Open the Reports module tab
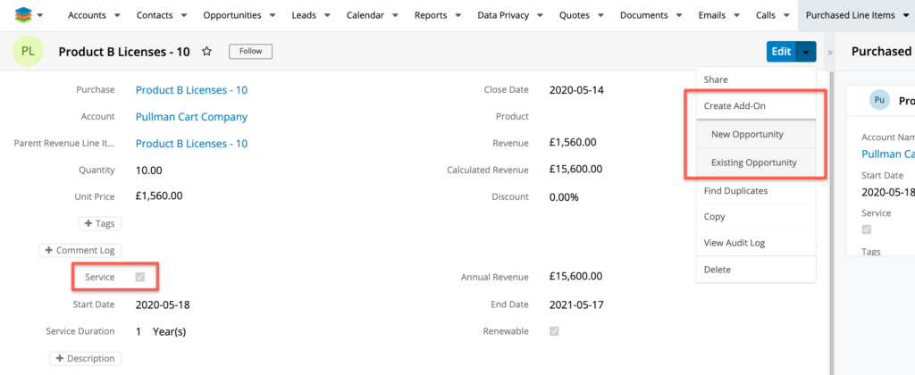 point(431,16)
